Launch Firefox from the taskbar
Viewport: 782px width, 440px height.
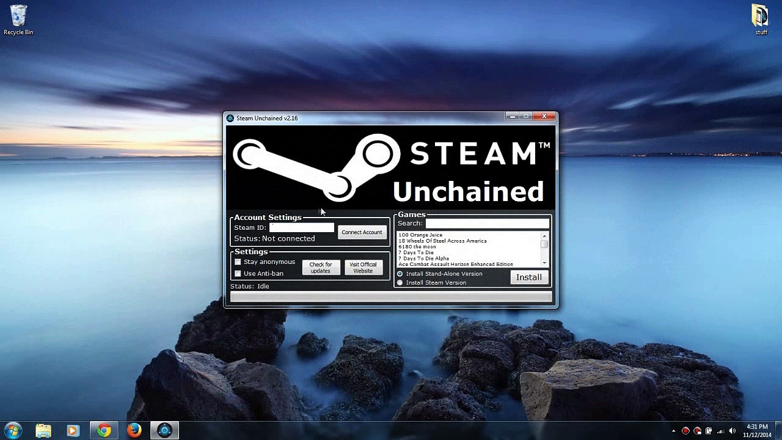134,431
